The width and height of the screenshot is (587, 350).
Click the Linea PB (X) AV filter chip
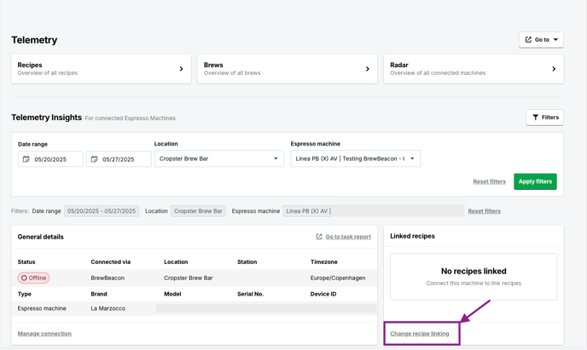click(x=374, y=211)
